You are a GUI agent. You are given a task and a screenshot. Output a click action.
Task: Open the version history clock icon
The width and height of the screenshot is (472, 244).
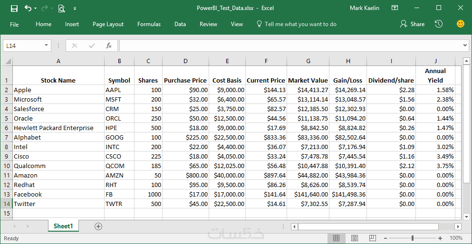pyautogui.click(x=439, y=24)
